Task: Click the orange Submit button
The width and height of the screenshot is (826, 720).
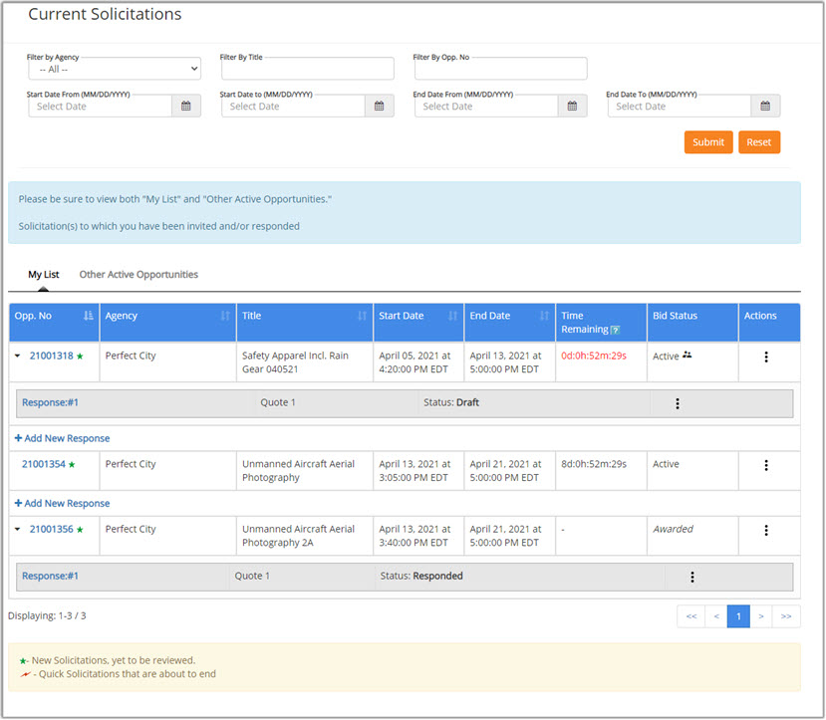Action: (708, 142)
